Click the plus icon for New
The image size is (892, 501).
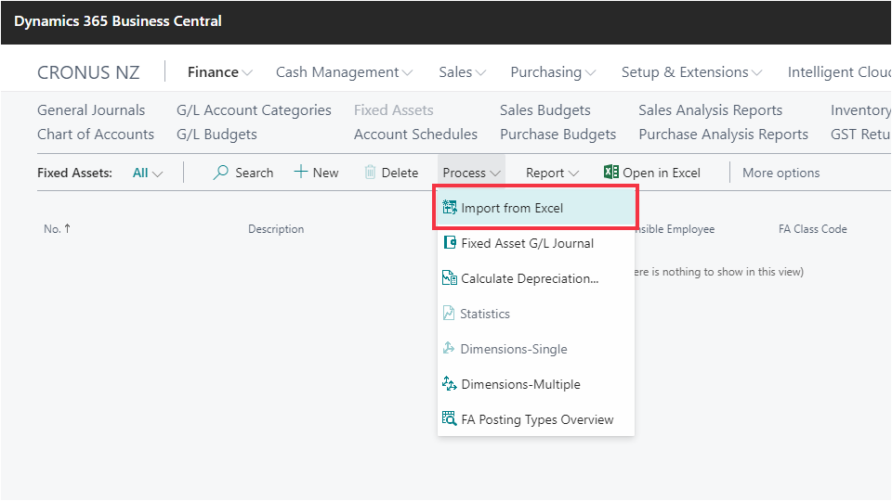click(300, 172)
